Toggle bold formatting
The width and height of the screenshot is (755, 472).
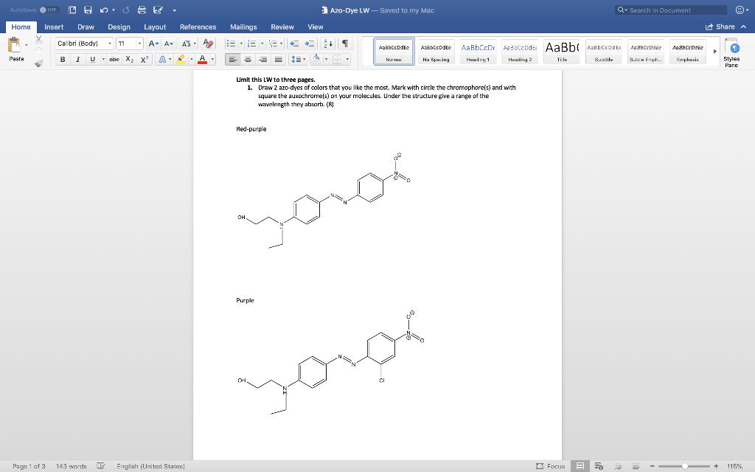pos(63,59)
